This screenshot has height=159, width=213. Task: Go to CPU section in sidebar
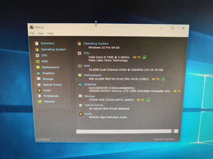[44, 55]
